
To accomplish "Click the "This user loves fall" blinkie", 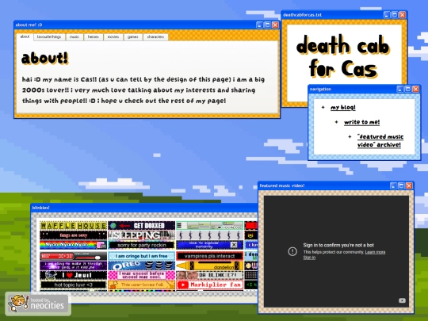I will coord(141,285).
